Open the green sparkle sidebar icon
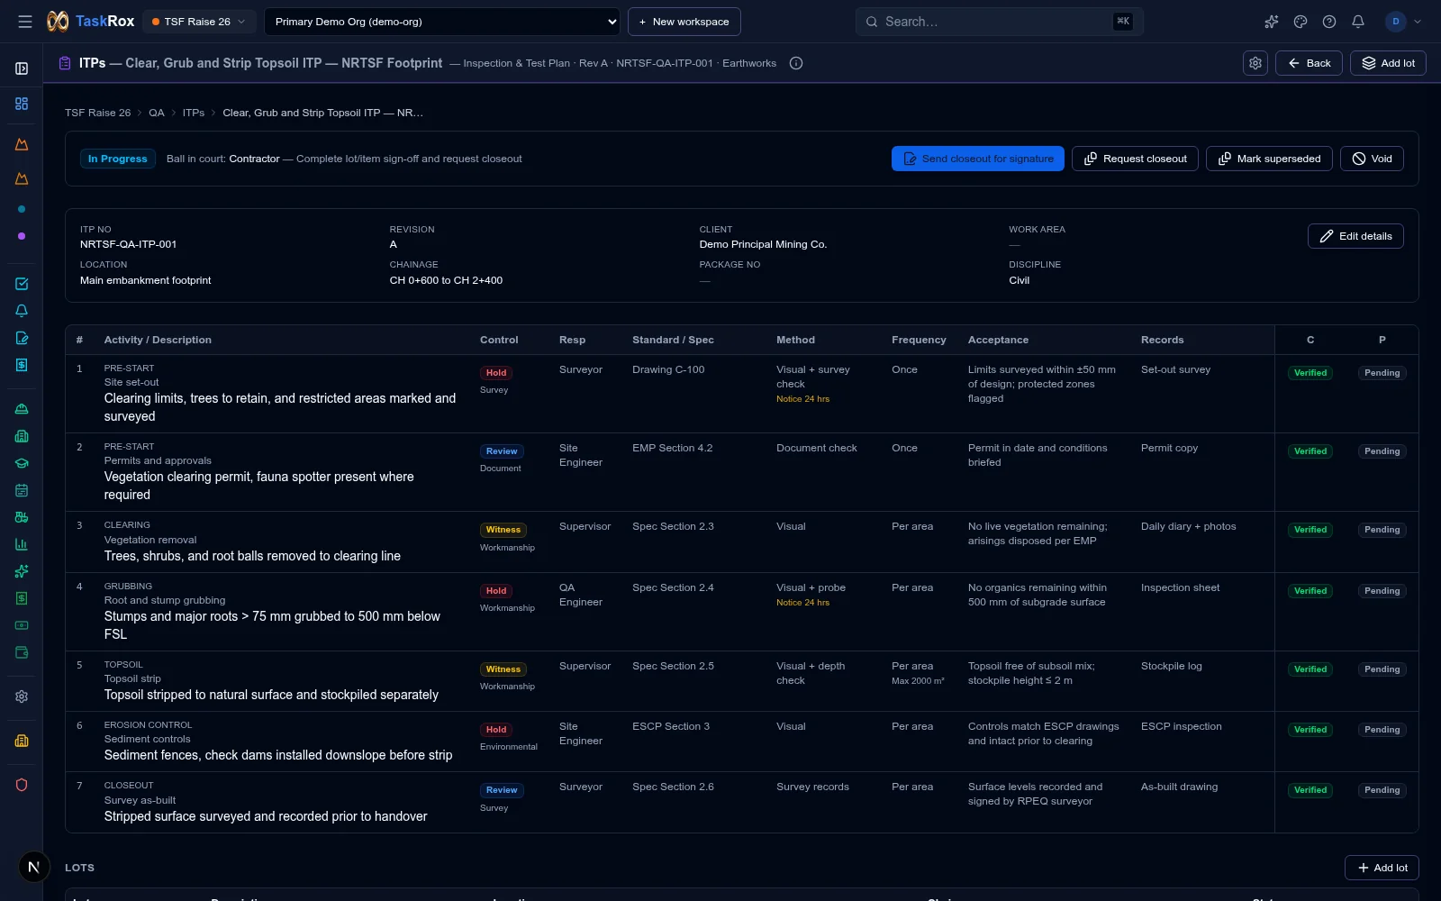The width and height of the screenshot is (1441, 901). 22,571
